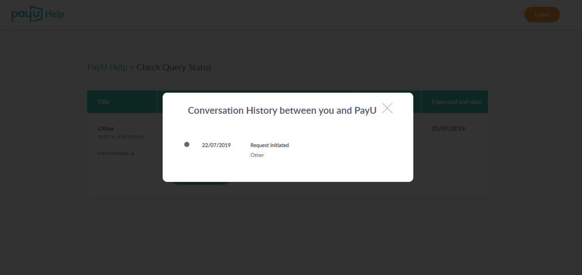Close the Conversation History dialog
Screen dimensions: 582x275
click(x=387, y=108)
